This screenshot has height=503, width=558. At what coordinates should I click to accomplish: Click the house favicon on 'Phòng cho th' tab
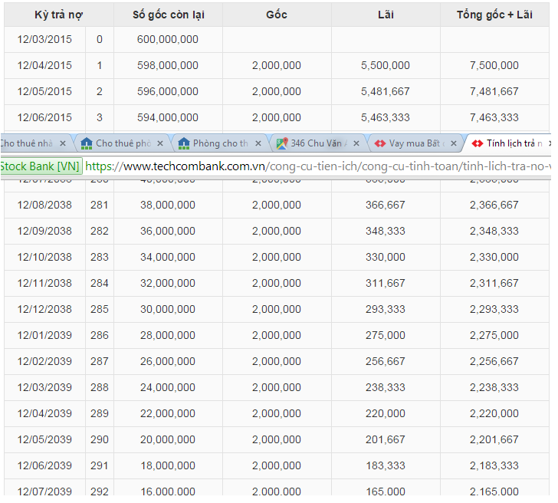pos(184,143)
